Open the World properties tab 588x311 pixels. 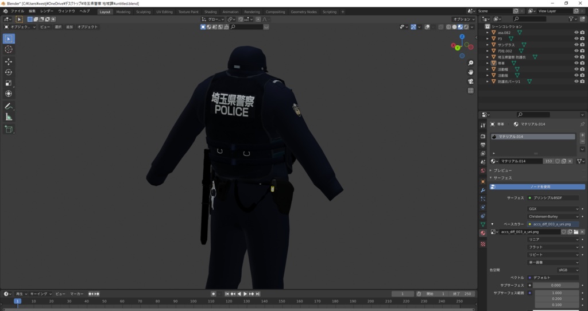(x=483, y=170)
